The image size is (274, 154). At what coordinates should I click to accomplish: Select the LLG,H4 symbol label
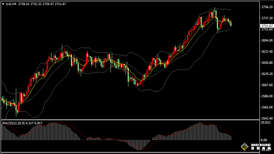[x=11, y=4]
